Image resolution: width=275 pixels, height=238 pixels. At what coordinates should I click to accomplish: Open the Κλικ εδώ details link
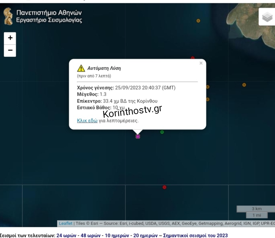click(87, 120)
